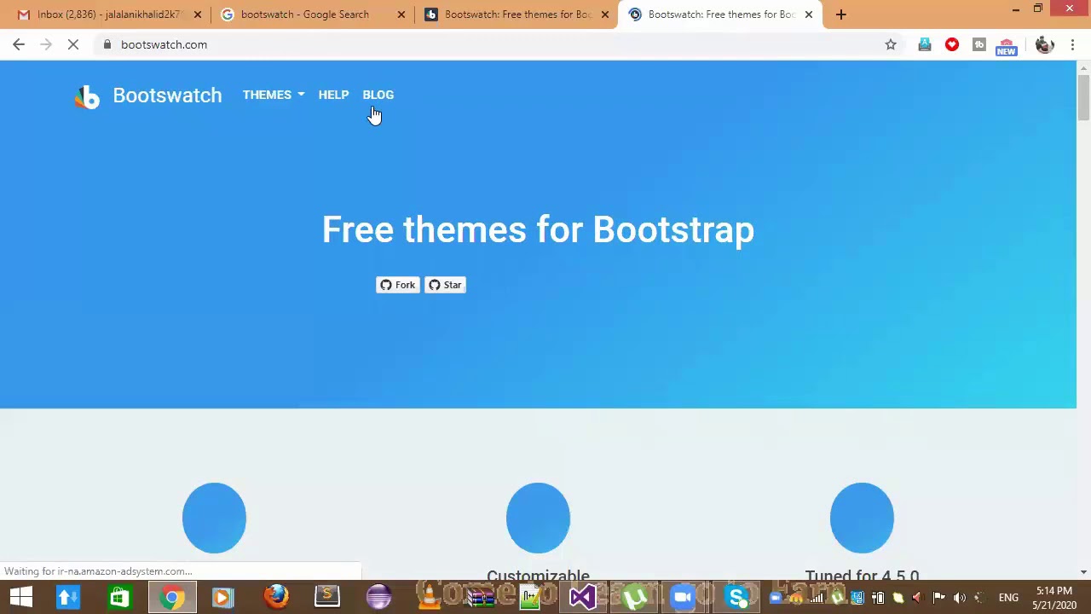Open a new tab with plus button

840,14
